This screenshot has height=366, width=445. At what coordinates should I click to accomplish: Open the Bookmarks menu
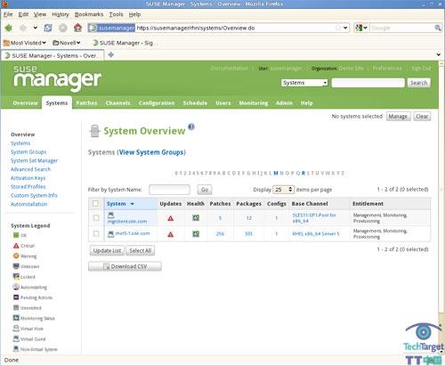[x=89, y=14]
